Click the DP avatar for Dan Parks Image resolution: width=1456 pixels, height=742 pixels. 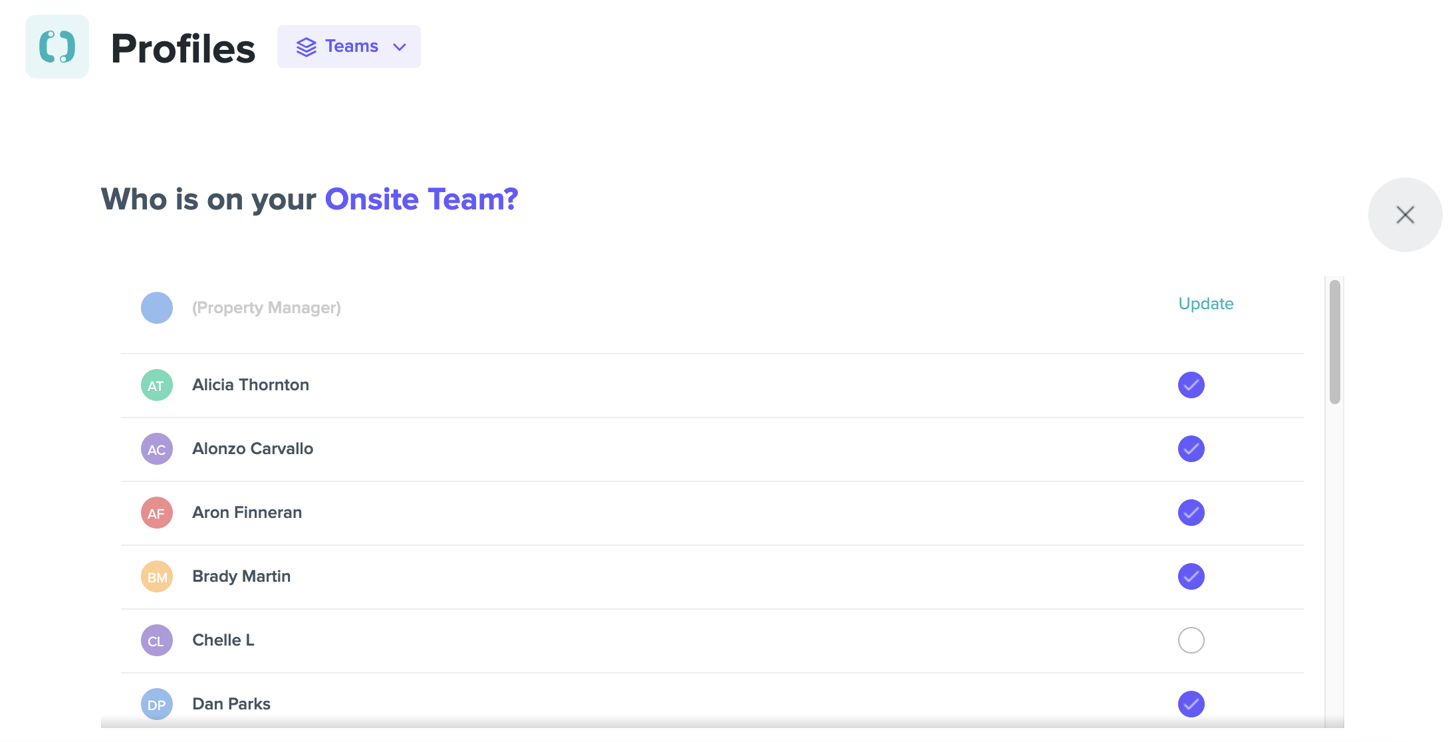[157, 704]
